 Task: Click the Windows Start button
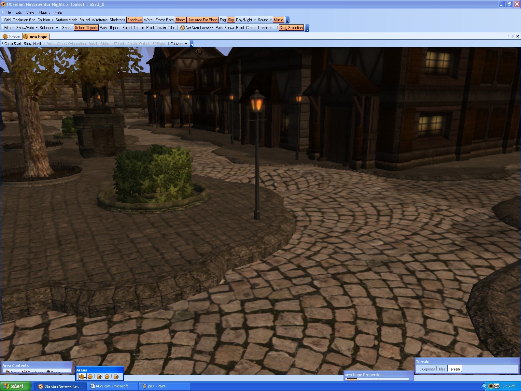pos(15,386)
